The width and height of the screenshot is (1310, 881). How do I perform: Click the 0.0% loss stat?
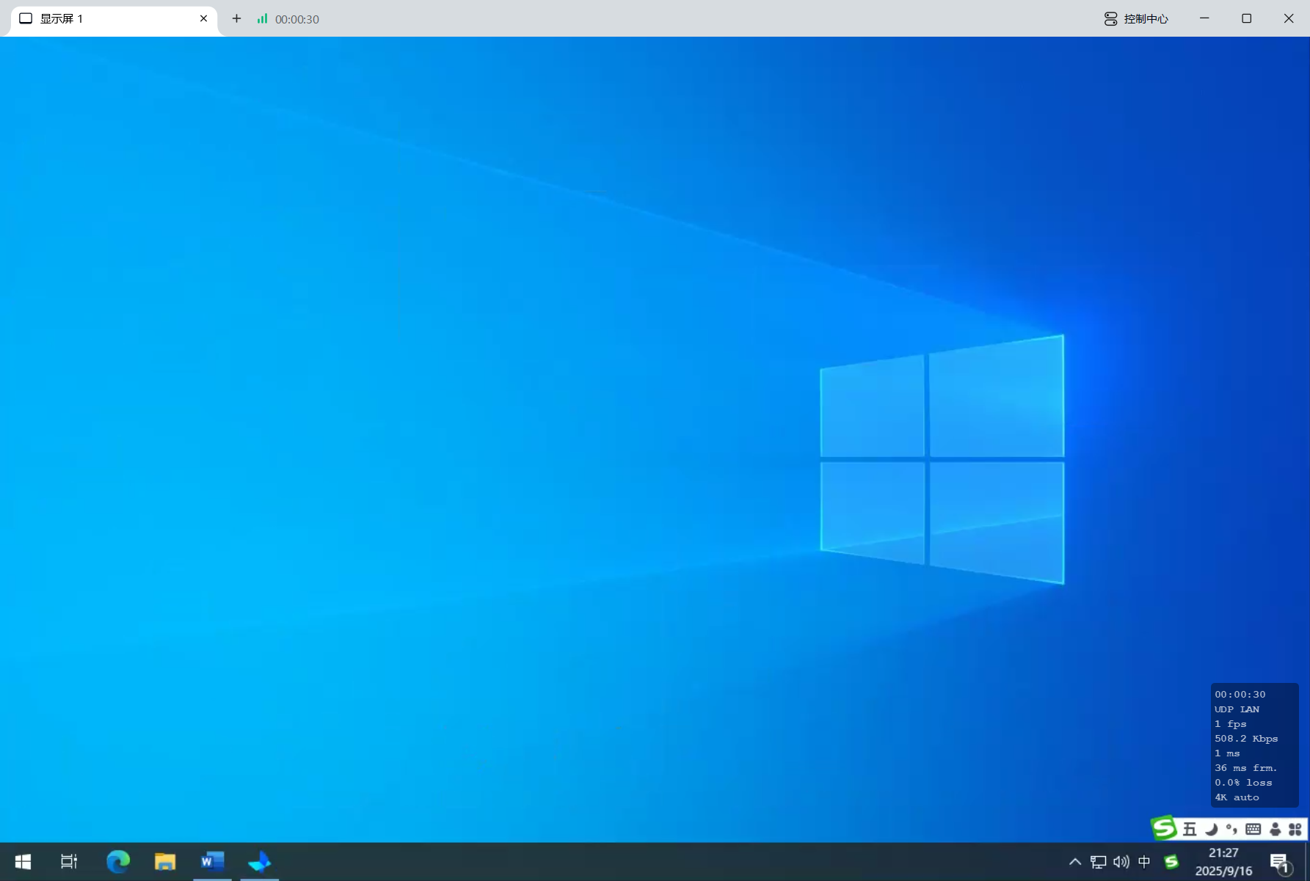pyautogui.click(x=1243, y=783)
